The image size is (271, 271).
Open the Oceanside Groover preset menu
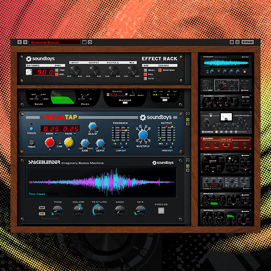[54, 42]
